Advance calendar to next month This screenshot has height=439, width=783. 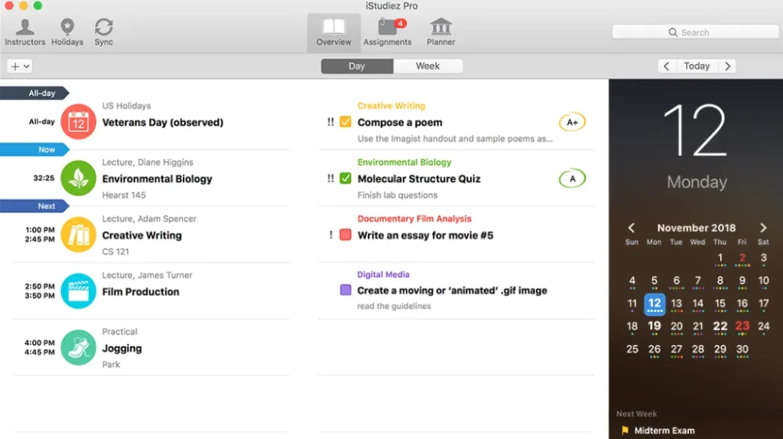coord(763,228)
